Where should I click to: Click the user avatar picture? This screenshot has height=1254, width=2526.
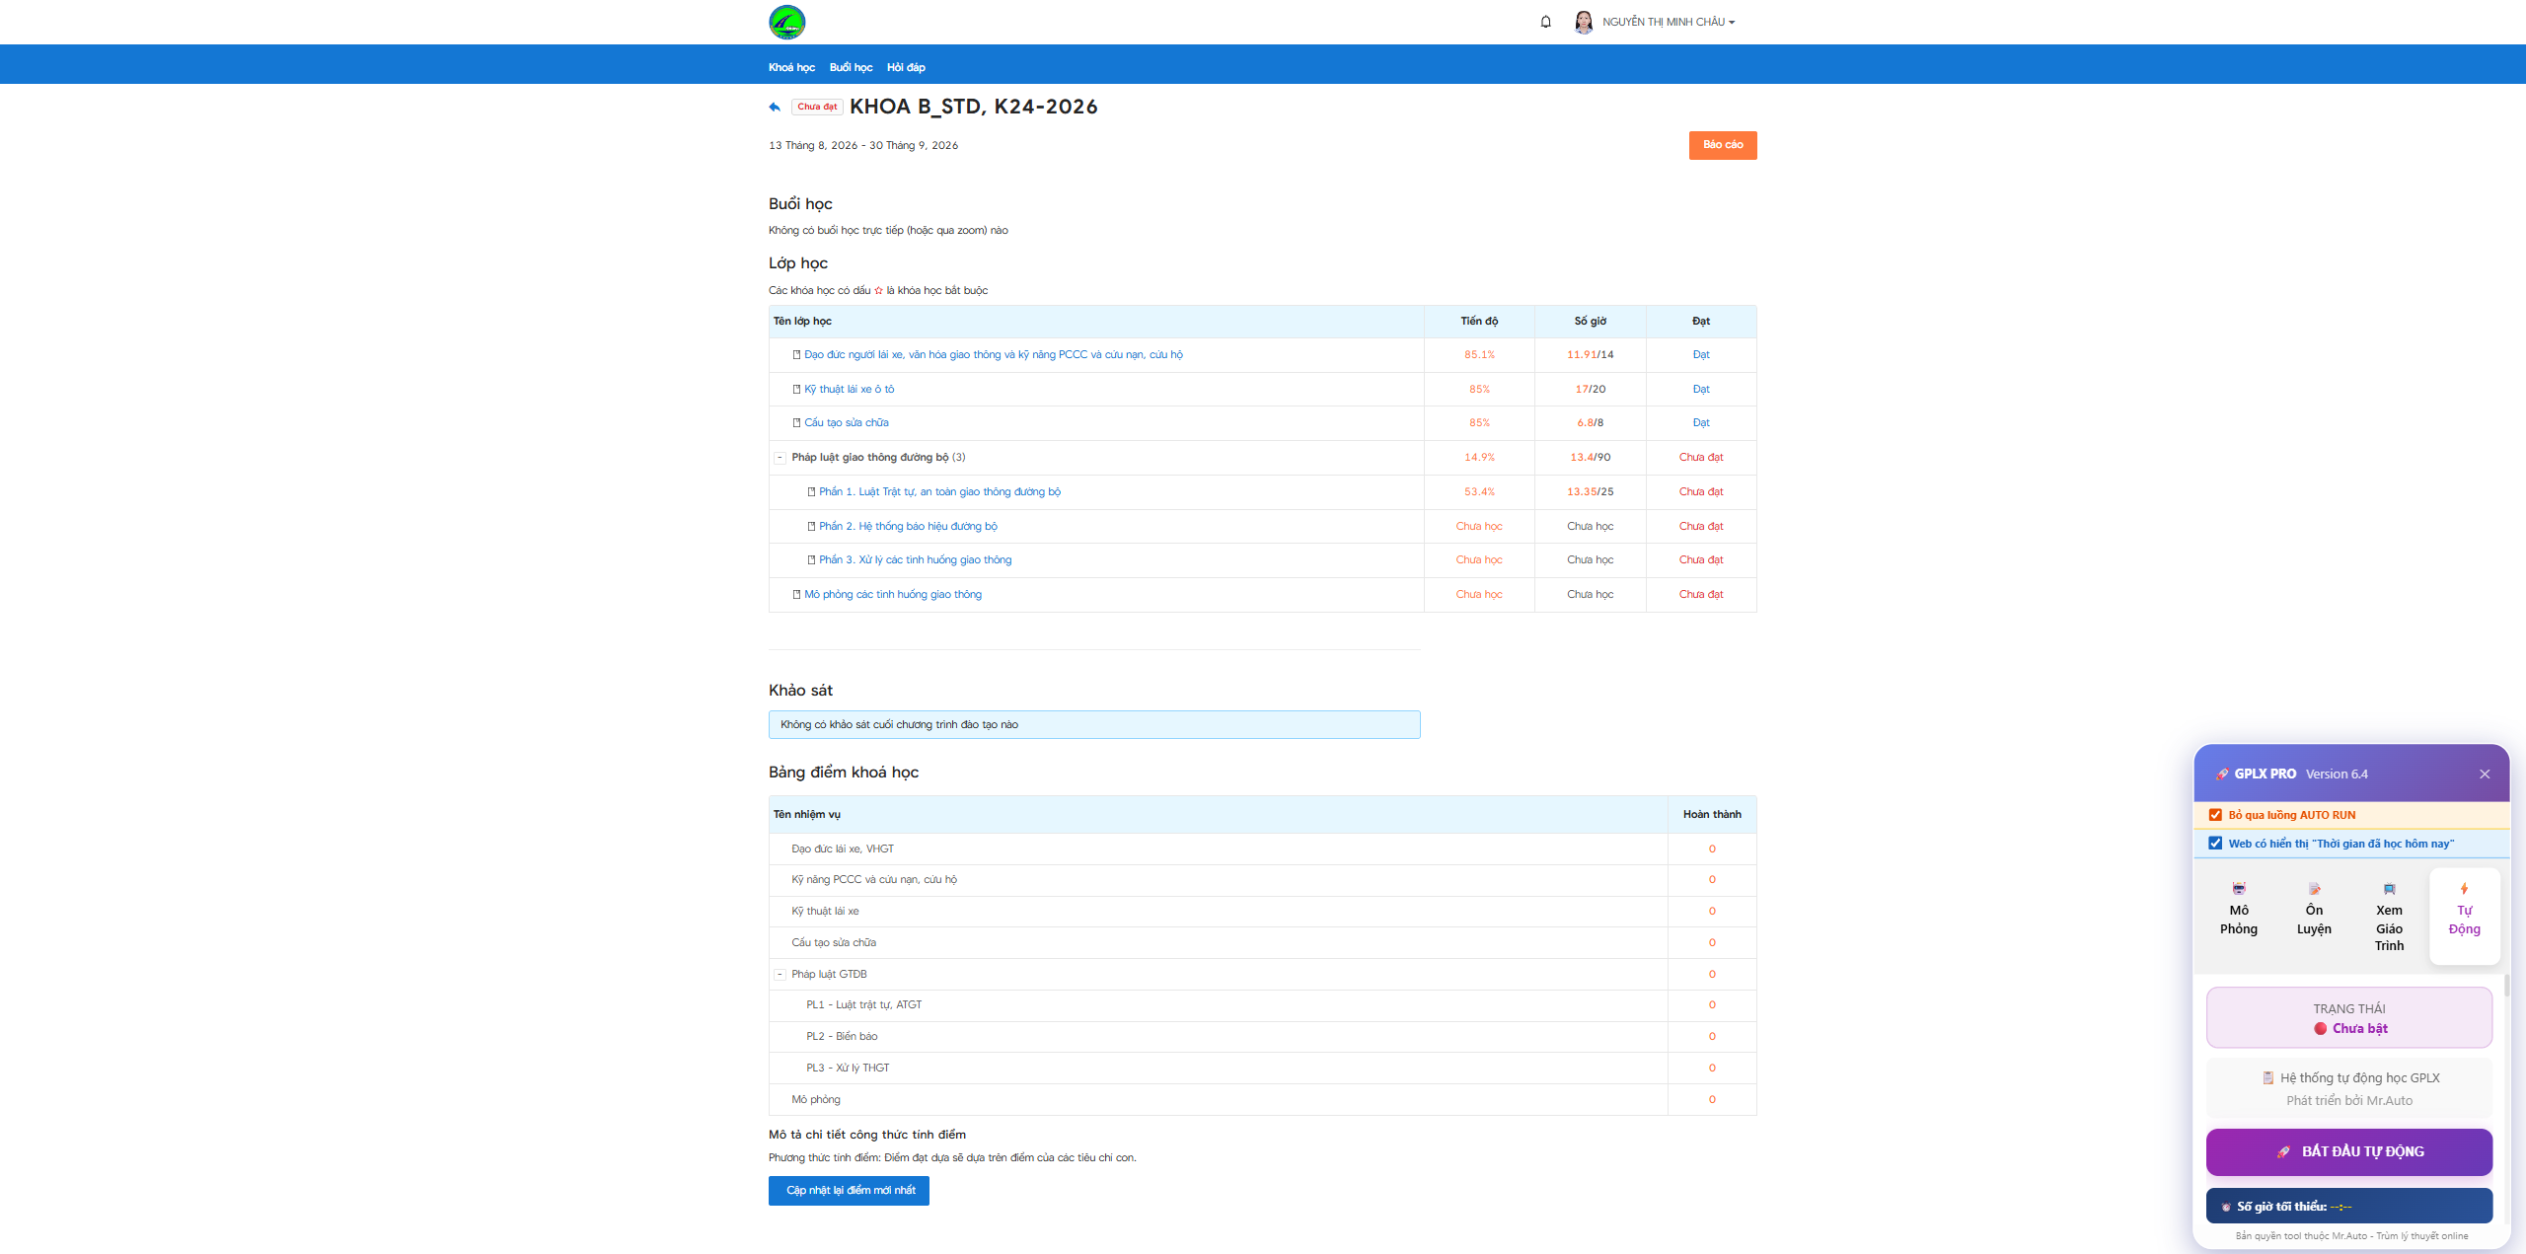(x=1584, y=22)
